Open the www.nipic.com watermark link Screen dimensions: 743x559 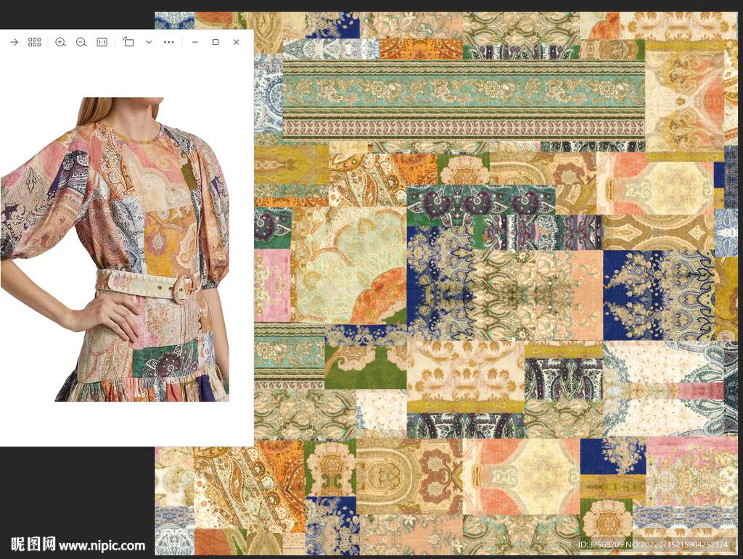[x=102, y=545]
